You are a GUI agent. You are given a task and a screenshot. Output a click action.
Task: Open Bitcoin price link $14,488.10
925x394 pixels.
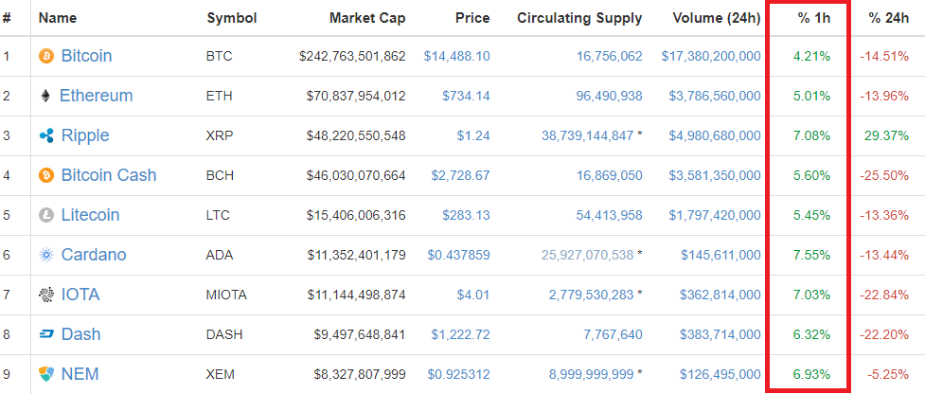(456, 57)
